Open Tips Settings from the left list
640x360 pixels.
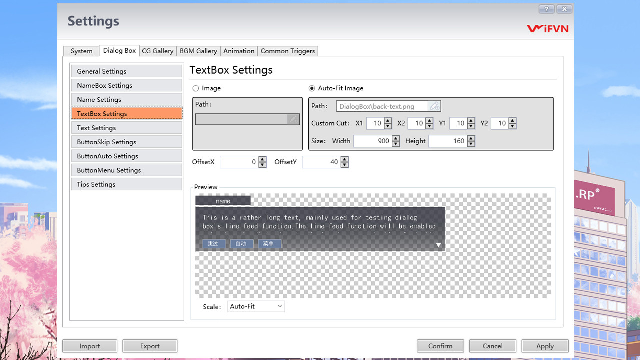pos(126,184)
